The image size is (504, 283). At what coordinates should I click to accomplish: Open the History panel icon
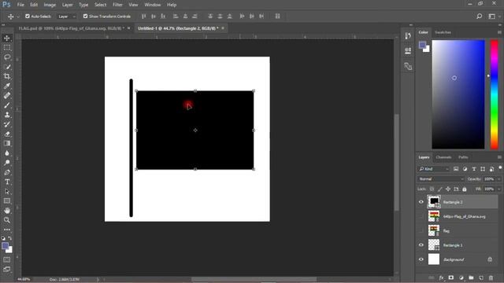(x=408, y=35)
